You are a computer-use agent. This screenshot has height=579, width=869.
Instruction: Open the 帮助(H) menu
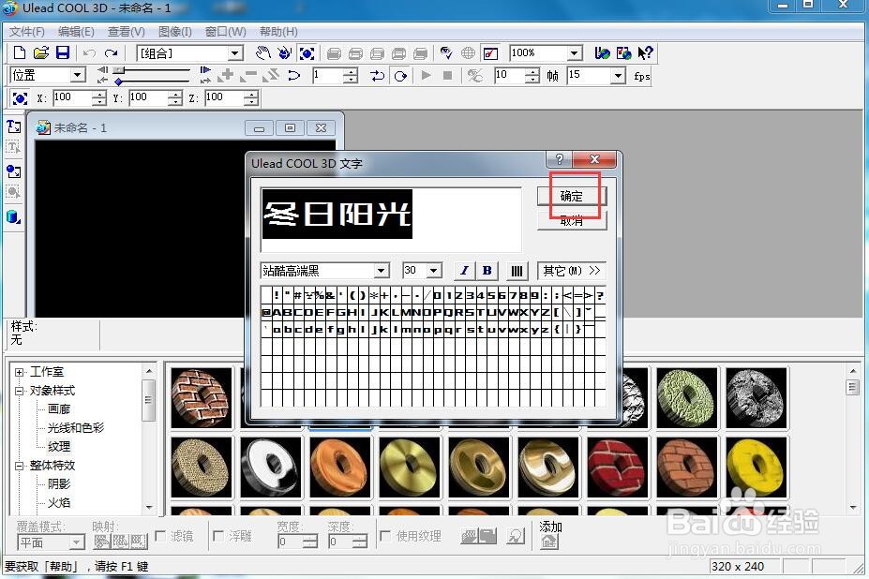pos(278,32)
